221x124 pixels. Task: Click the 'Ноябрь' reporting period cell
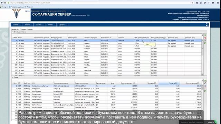click(92, 65)
